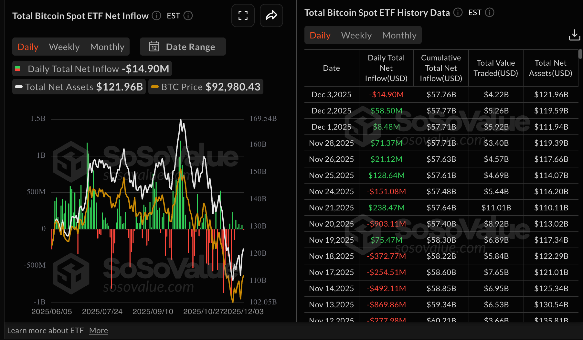583x340 pixels.
Task: Open info tooltip next to chart title
Action: [x=156, y=16]
